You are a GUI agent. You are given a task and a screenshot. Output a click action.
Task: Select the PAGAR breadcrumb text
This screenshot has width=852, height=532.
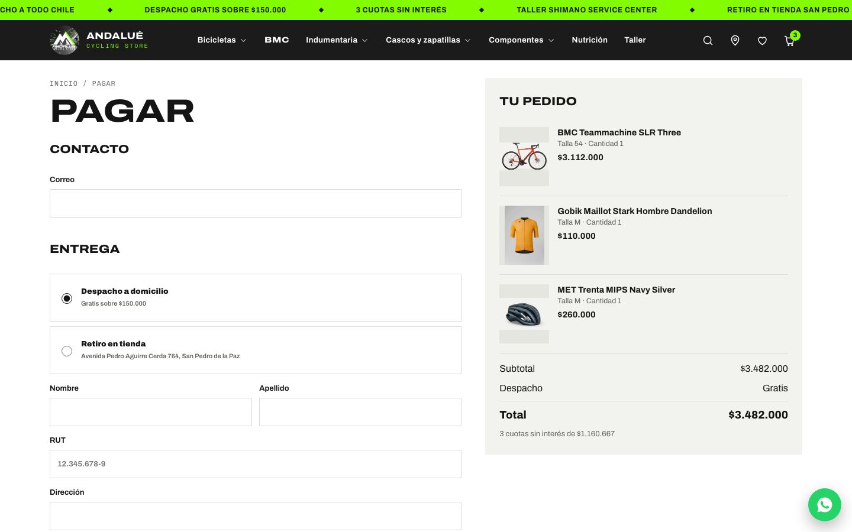pyautogui.click(x=104, y=83)
